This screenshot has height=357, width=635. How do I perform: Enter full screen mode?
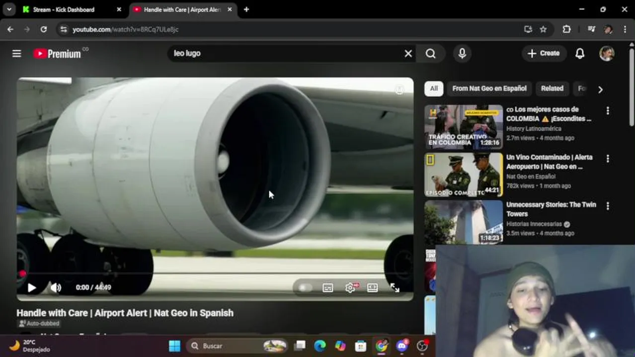tap(395, 288)
